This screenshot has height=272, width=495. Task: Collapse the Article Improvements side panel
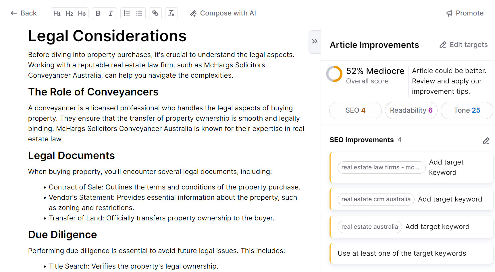315,42
